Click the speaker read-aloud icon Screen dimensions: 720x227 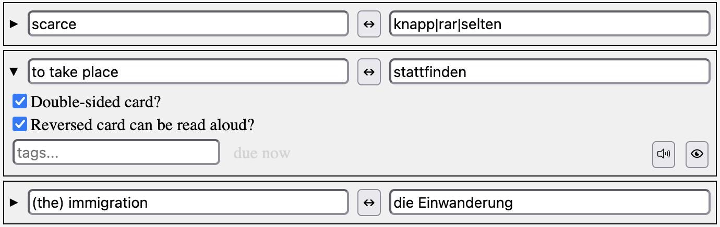(664, 154)
